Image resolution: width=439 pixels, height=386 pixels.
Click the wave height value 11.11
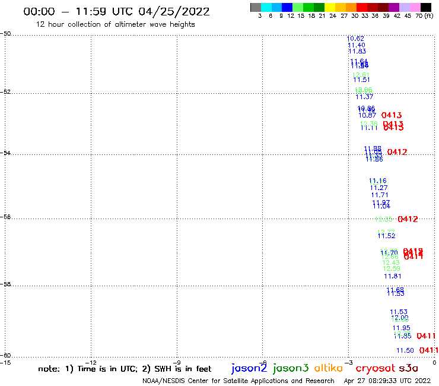click(x=369, y=128)
